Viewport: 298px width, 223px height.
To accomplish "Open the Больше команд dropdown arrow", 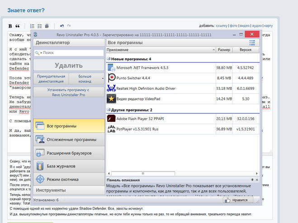I will click(x=103, y=79).
